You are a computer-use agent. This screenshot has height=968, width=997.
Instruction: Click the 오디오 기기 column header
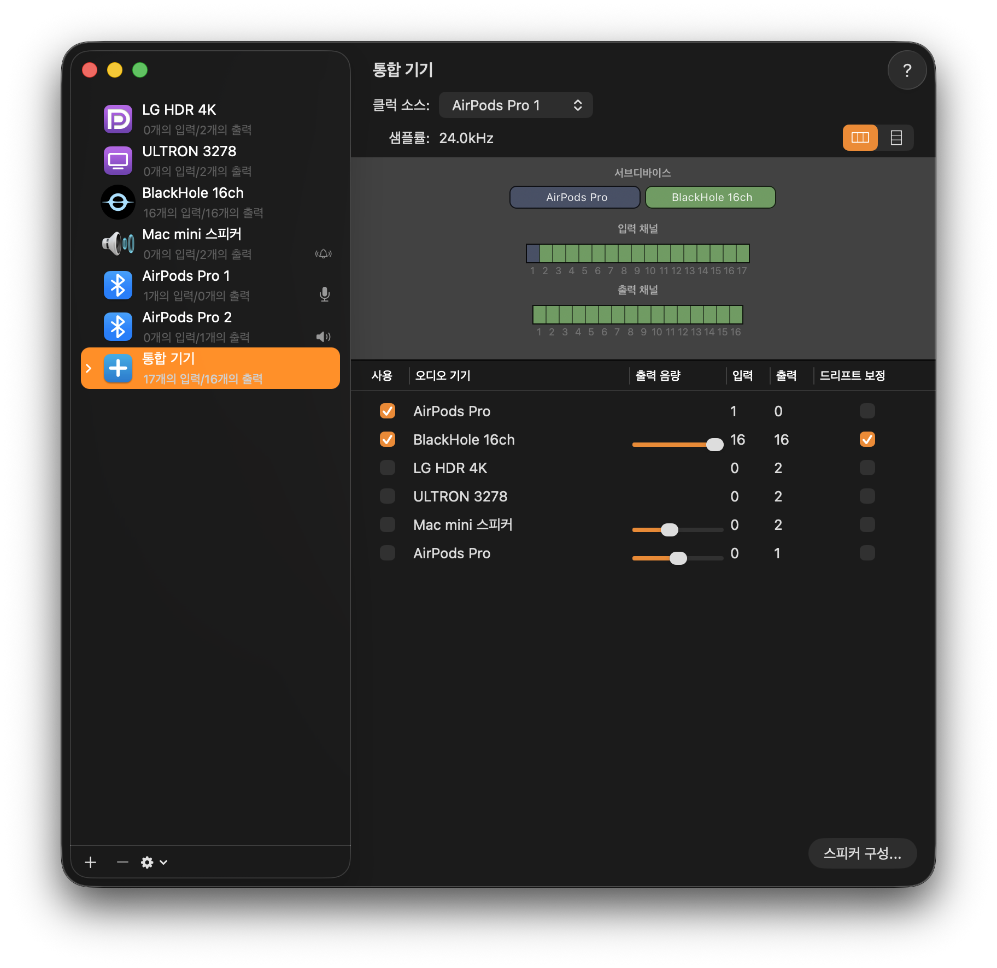(443, 375)
